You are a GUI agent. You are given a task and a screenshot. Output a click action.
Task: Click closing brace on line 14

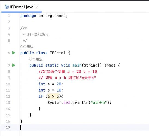coord(40,109)
